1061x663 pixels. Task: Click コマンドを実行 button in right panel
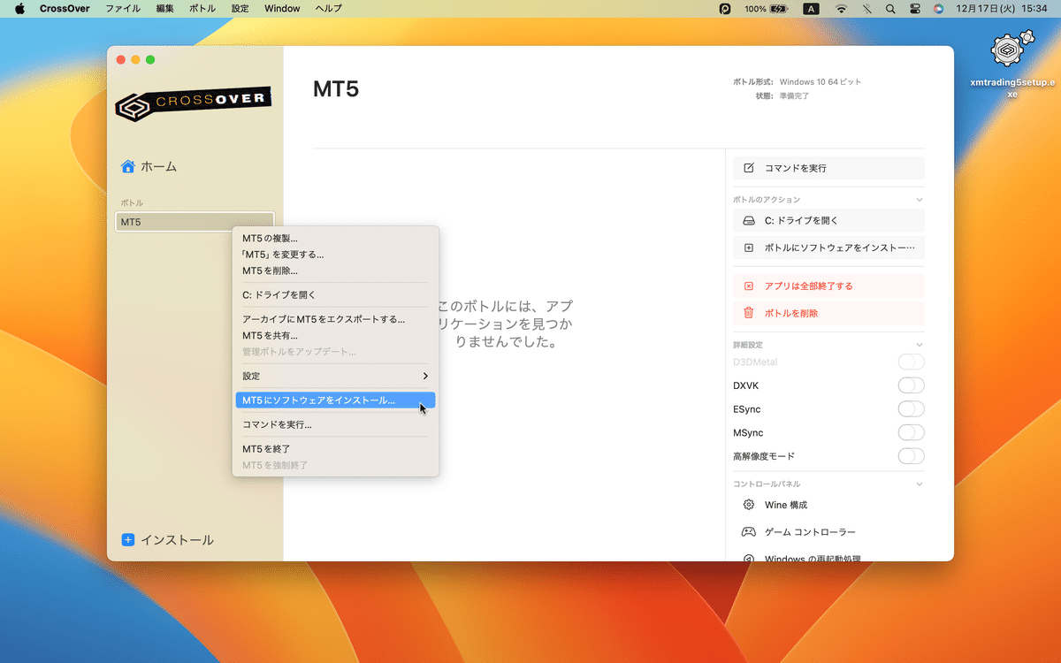[x=828, y=168]
